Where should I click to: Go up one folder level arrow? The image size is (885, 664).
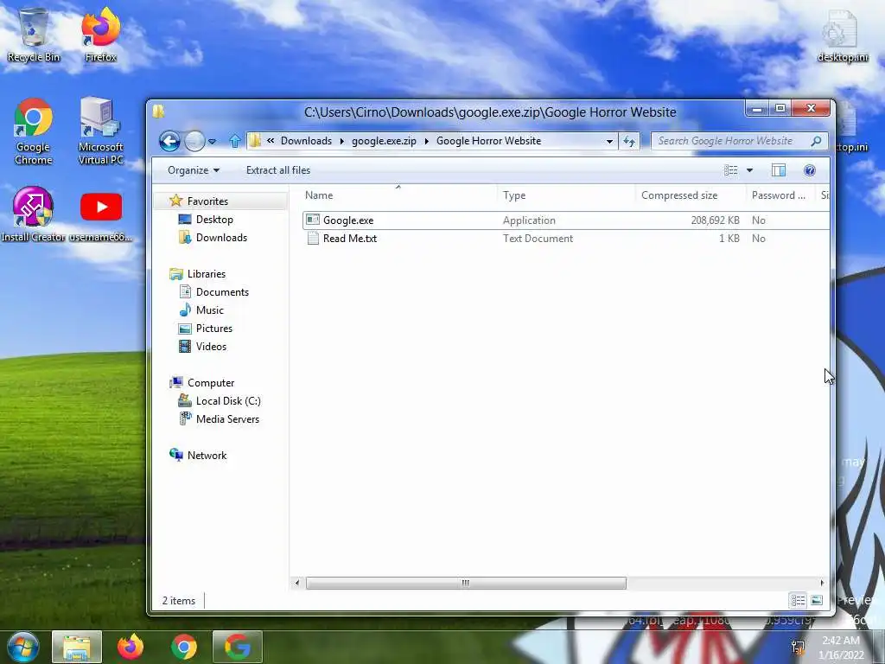coord(235,141)
